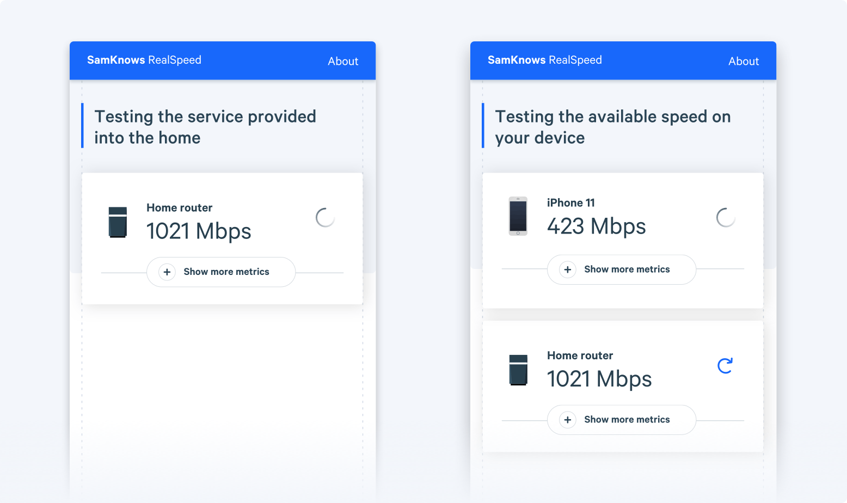
Task: Click the loading spinner in left Home router card
Action: pyautogui.click(x=325, y=218)
